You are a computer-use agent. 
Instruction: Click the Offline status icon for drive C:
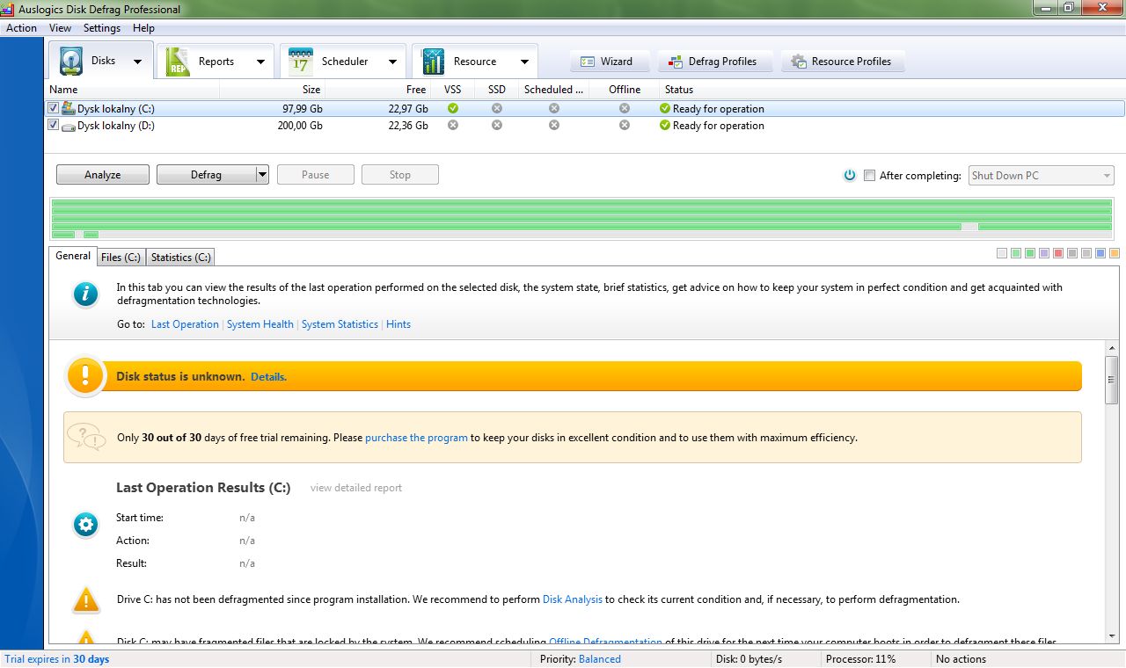(625, 108)
